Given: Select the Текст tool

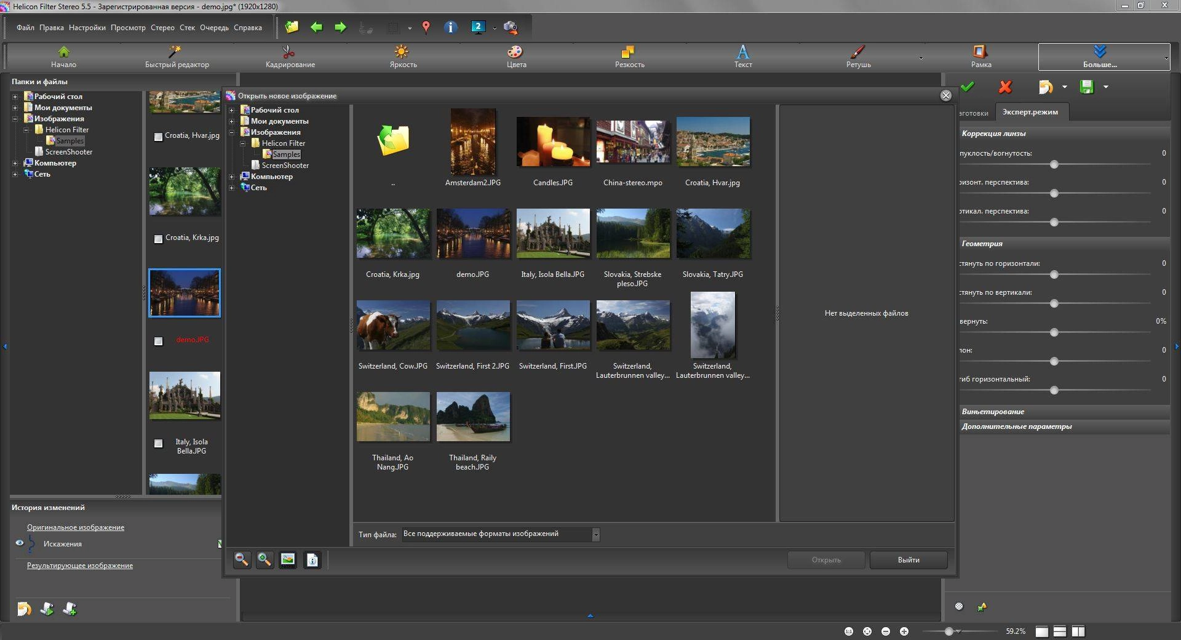Looking at the screenshot, I should click(x=742, y=57).
